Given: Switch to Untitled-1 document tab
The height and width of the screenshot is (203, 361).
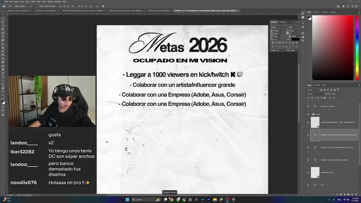Looking at the screenshot, I should pyautogui.click(x=19, y=11).
